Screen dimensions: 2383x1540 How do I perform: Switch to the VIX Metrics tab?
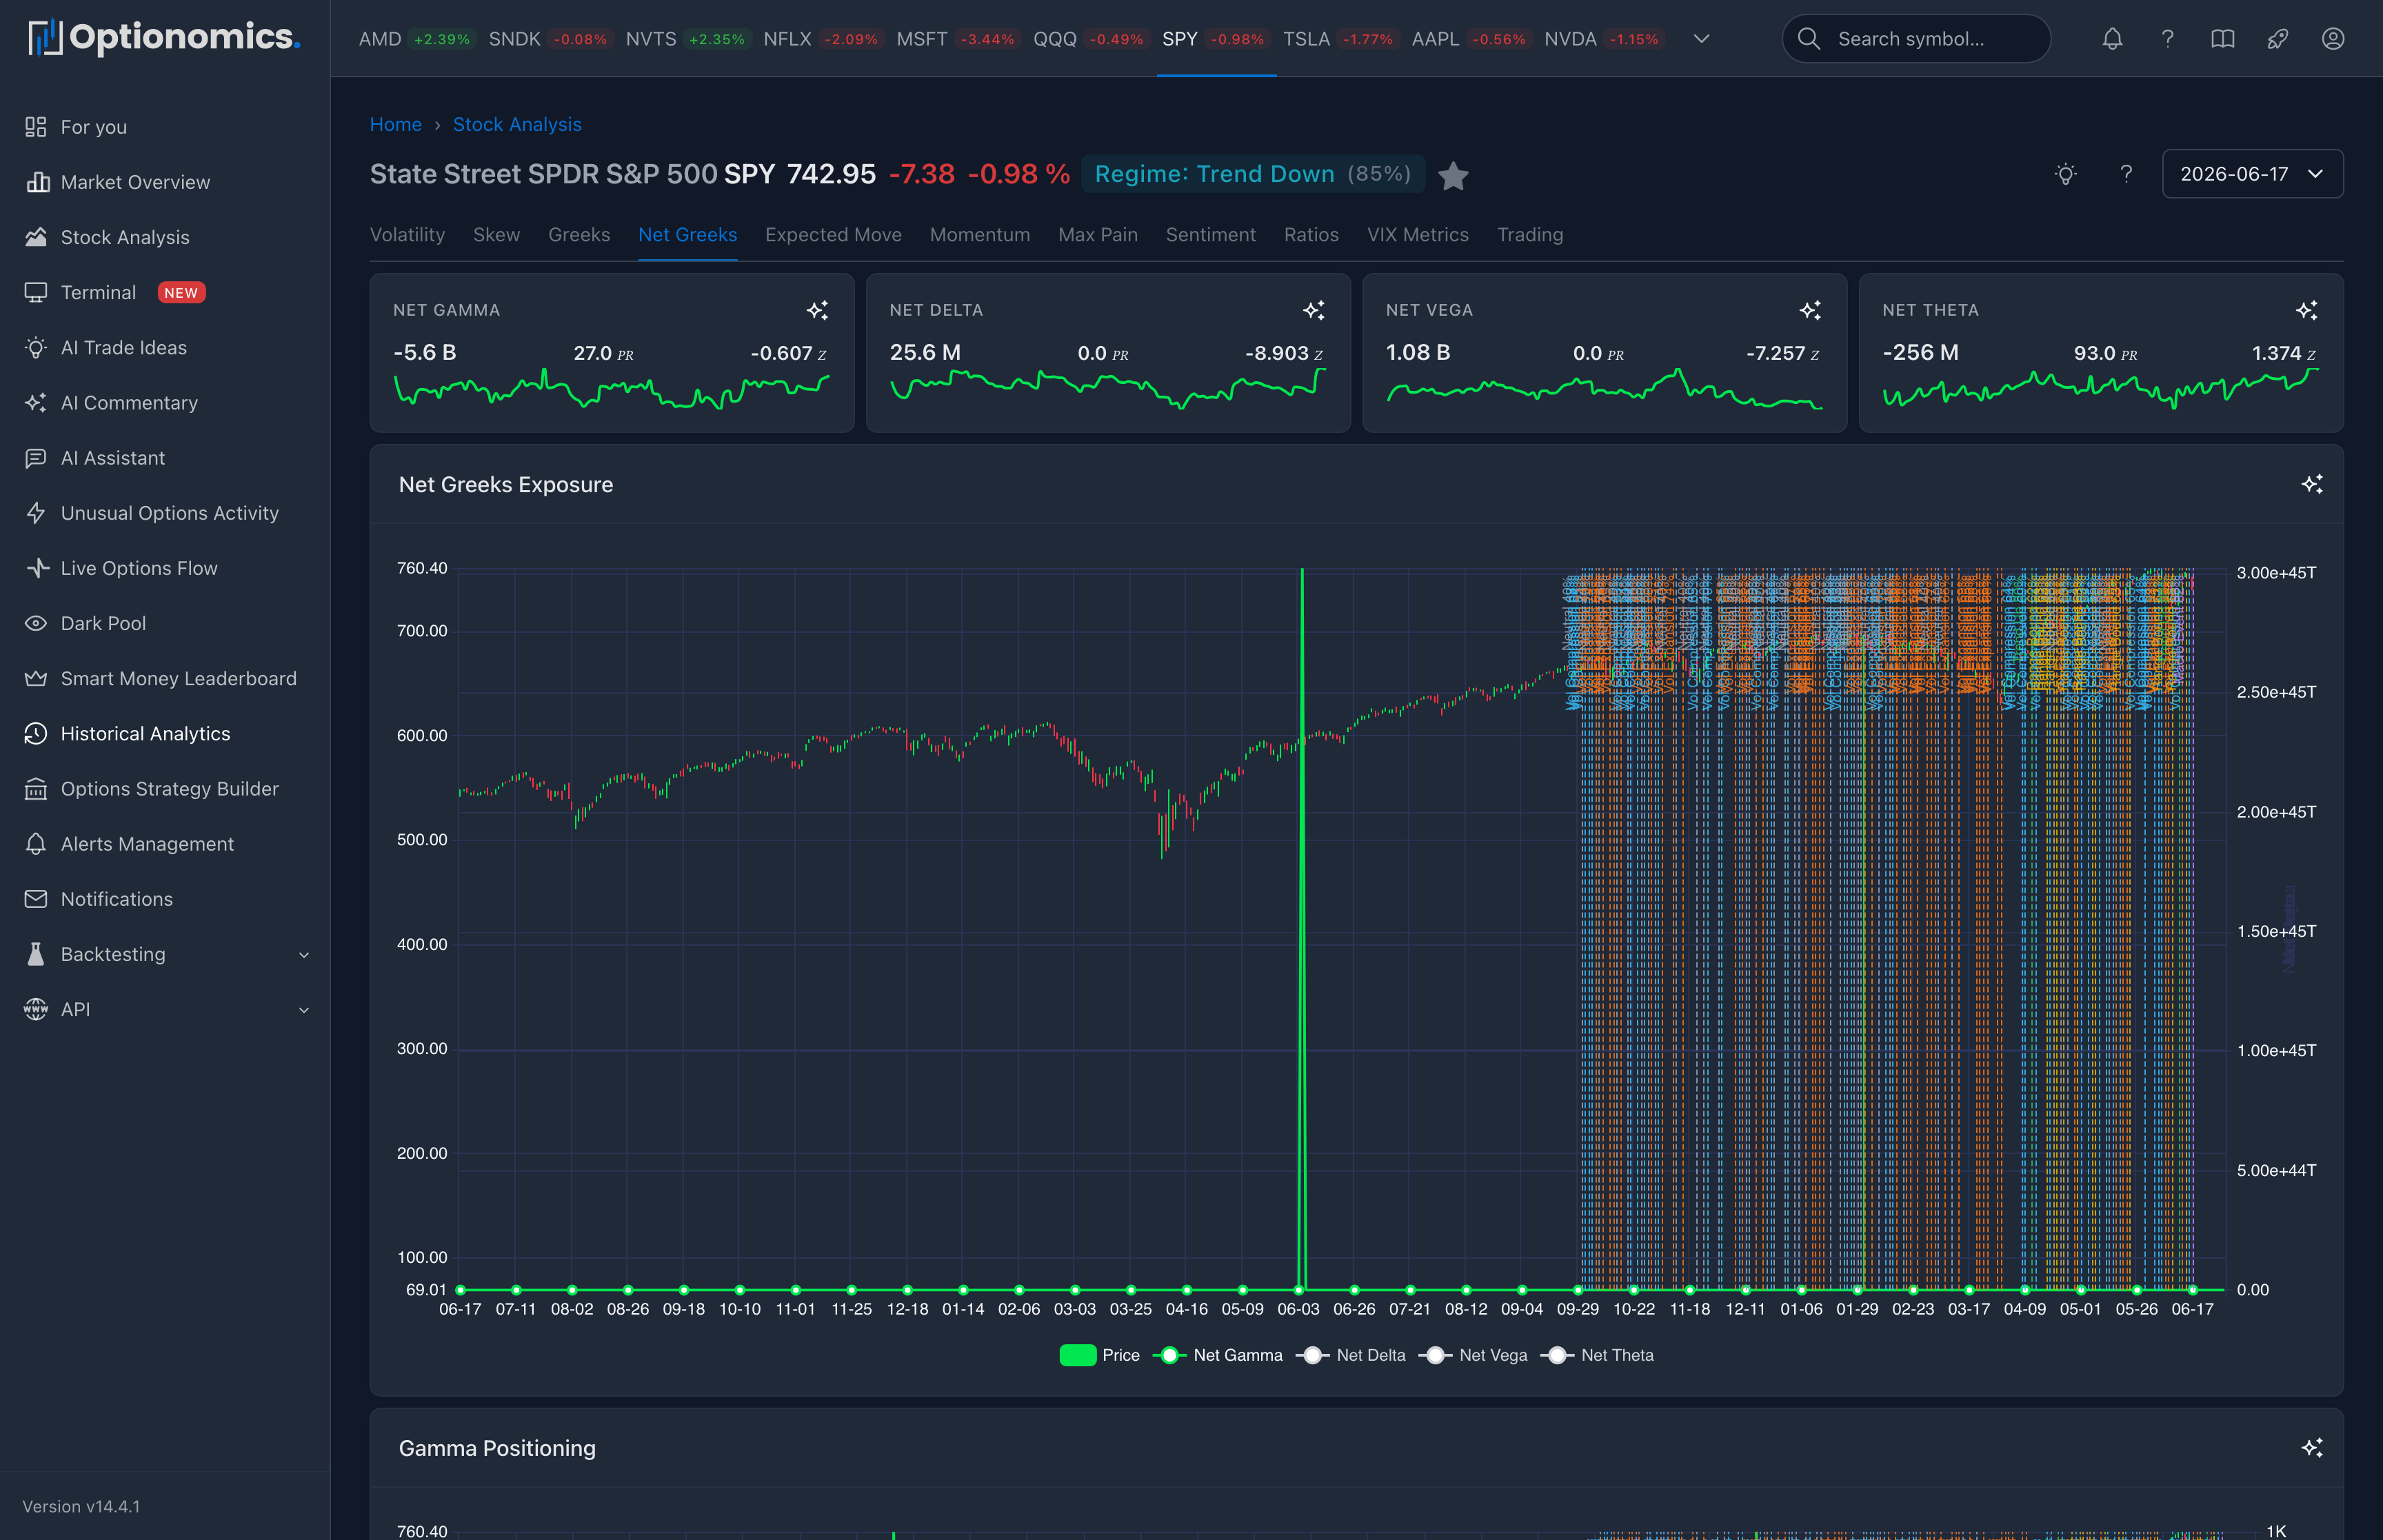[x=1418, y=235]
